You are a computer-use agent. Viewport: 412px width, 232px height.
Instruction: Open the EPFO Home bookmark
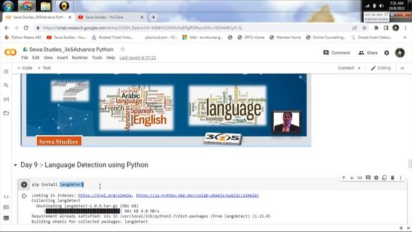(x=251, y=37)
